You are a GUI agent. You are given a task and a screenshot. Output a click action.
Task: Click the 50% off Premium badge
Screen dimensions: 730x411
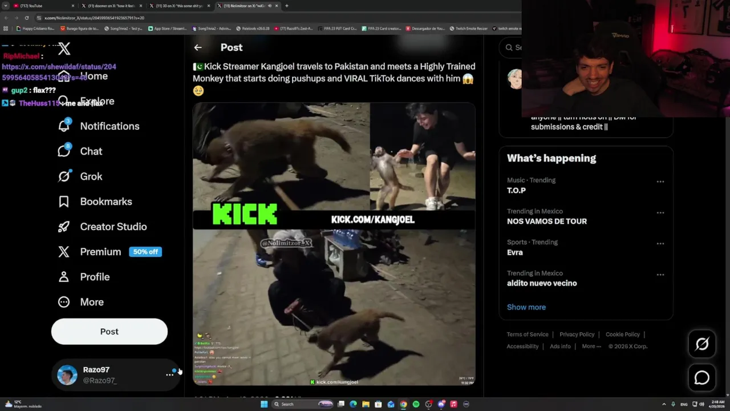click(145, 252)
